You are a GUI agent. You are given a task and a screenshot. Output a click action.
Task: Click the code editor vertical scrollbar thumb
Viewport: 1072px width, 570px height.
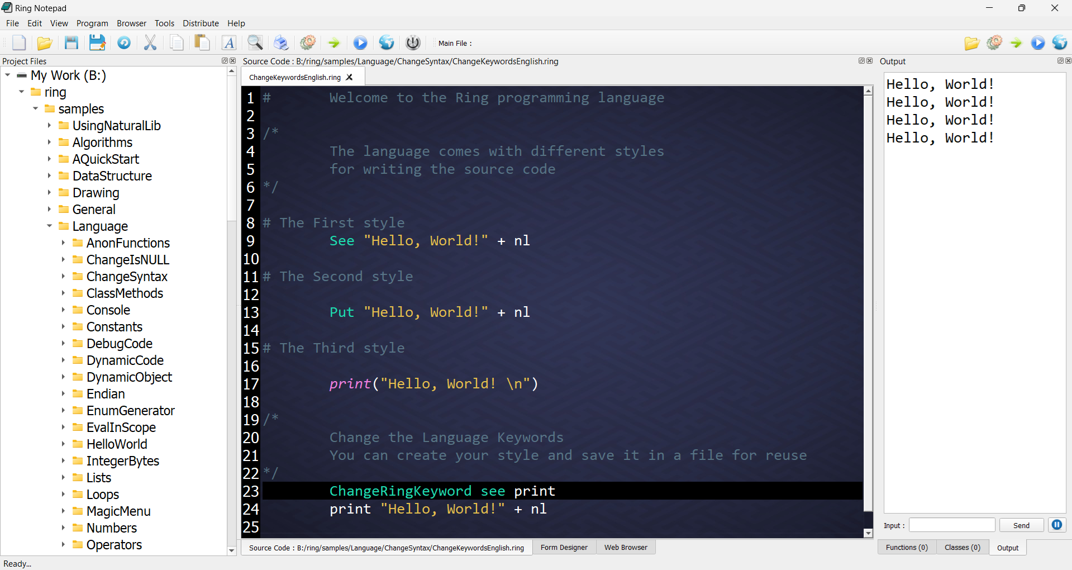pyautogui.click(x=868, y=303)
